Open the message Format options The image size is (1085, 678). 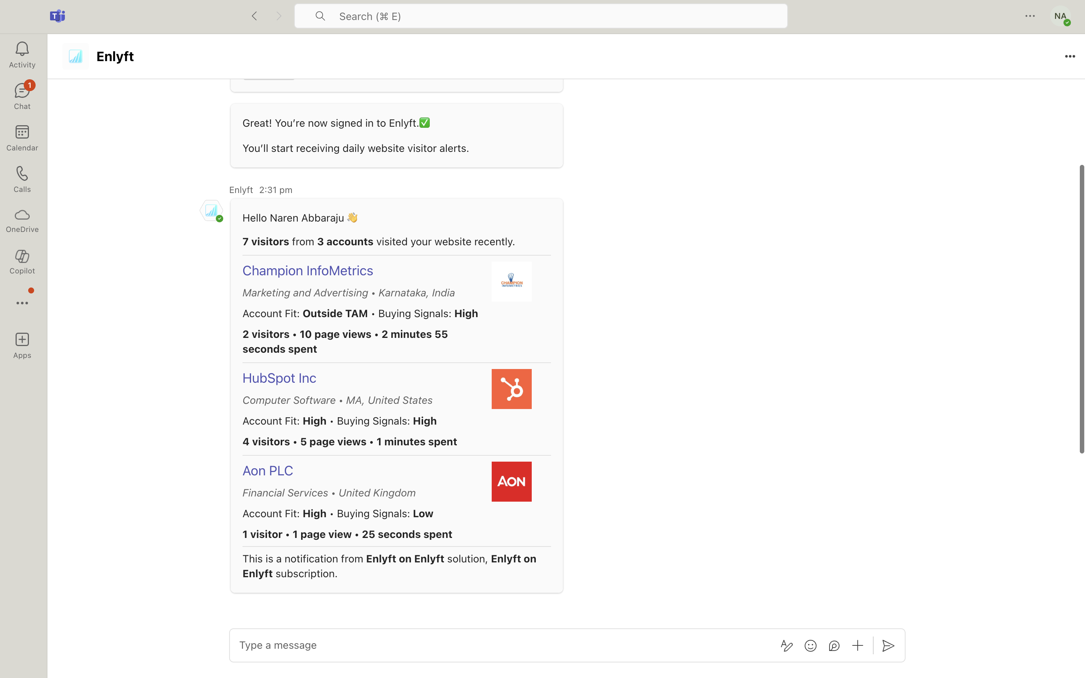(x=786, y=646)
